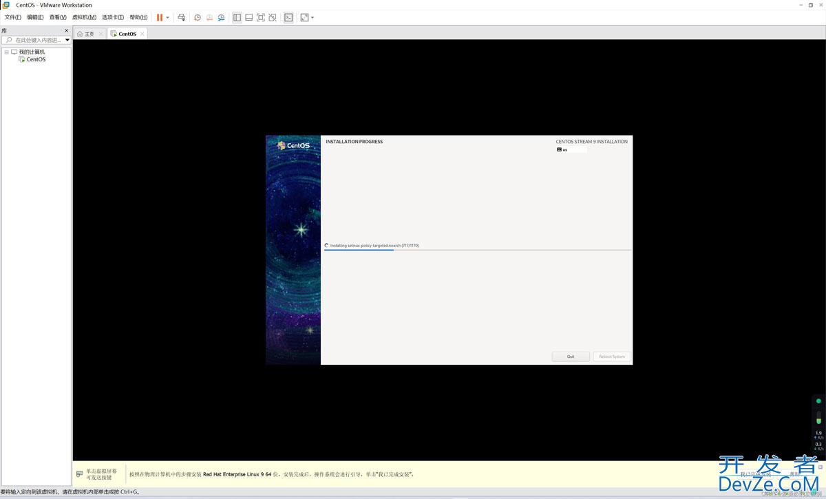Open the 查看(V) menu
The width and height of the screenshot is (826, 499).
click(58, 17)
